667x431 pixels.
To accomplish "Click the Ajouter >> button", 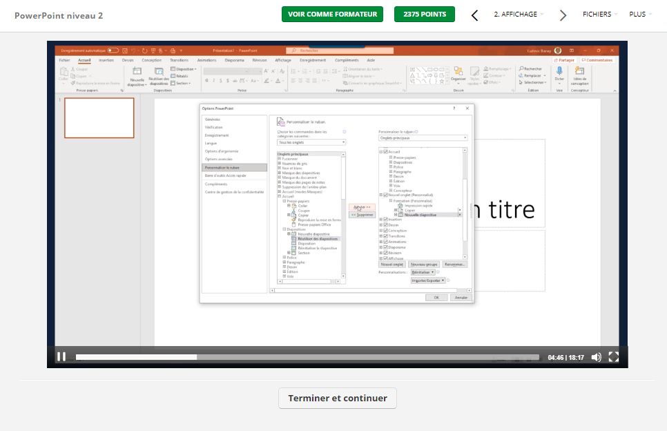I will pos(362,207).
